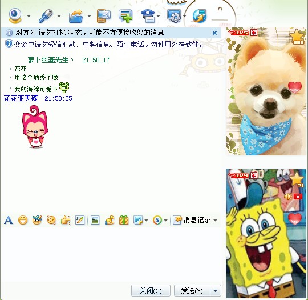
Task: Click the 年 badge on SpongeBob avatar
Action: click(x=254, y=175)
